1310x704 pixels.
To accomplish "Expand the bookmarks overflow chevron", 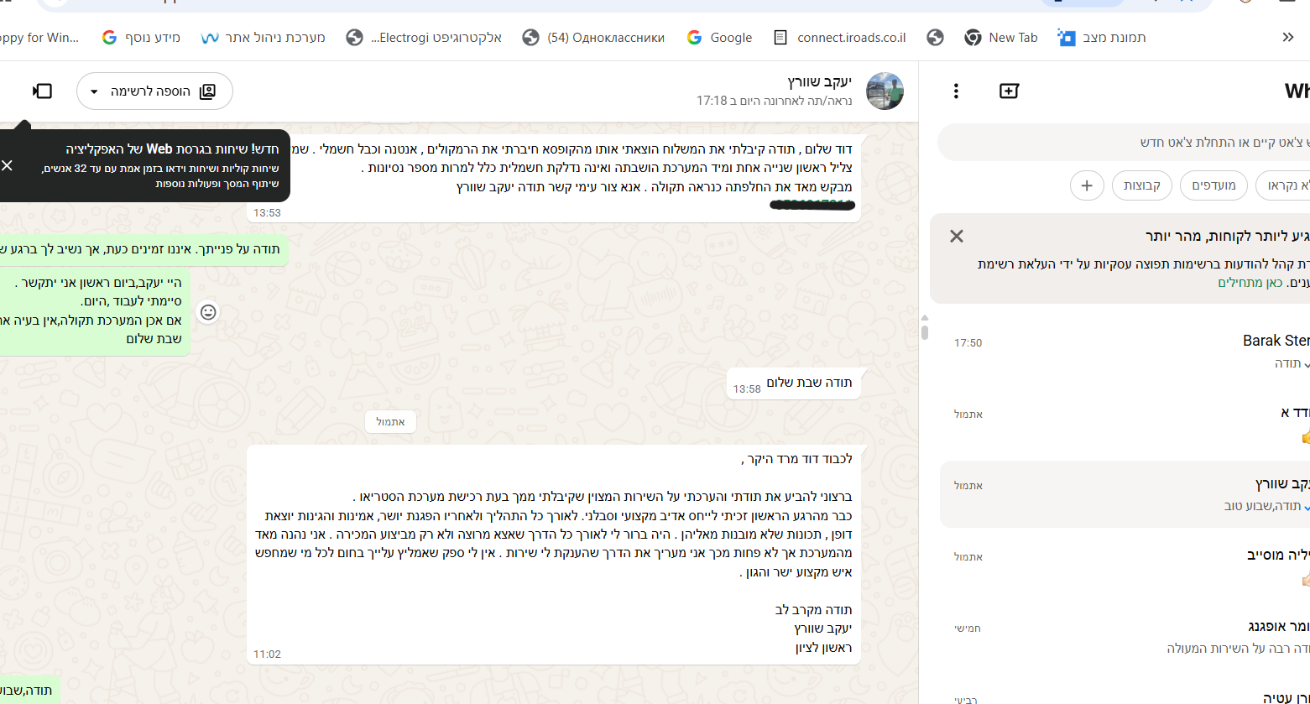I will 1288,37.
